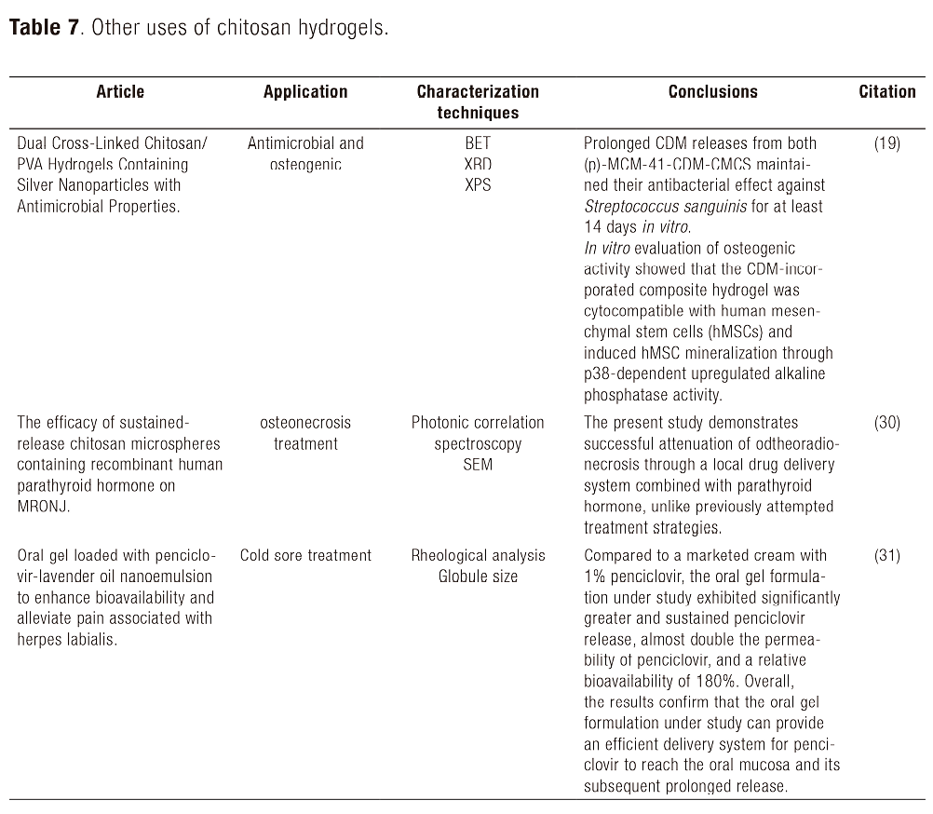
Task: Select the citation number "(19)"
Action: click(x=887, y=143)
